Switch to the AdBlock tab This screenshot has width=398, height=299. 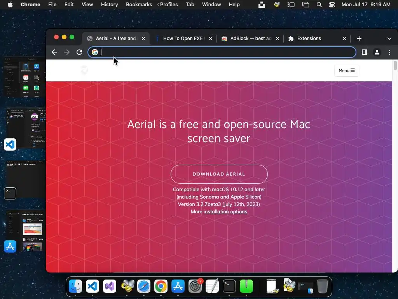(x=250, y=39)
